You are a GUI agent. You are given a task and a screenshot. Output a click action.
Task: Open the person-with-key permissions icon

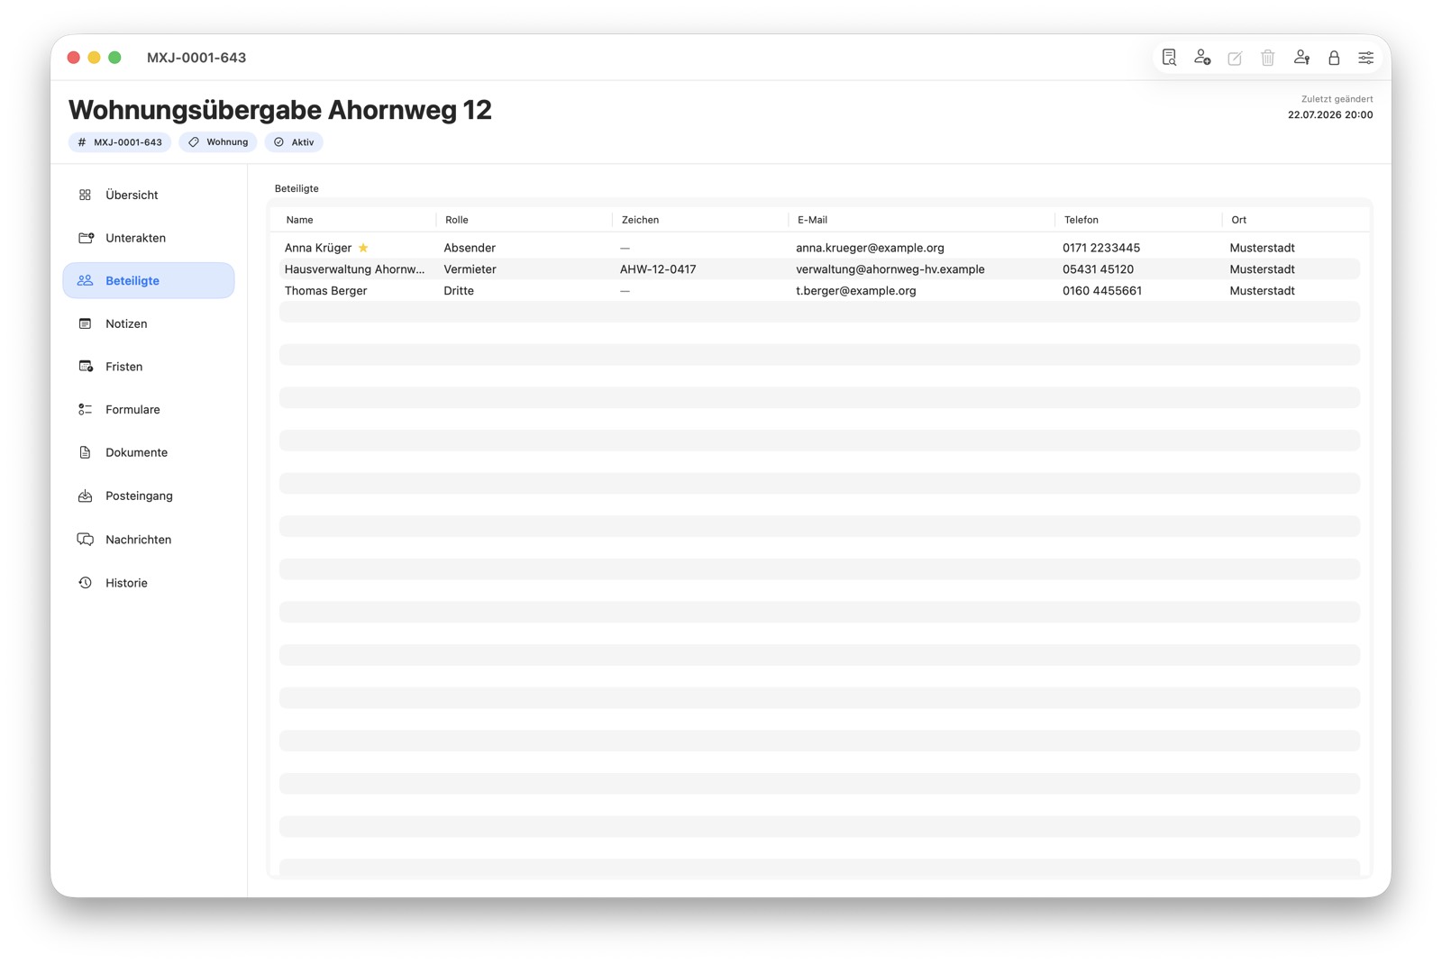(x=1301, y=58)
